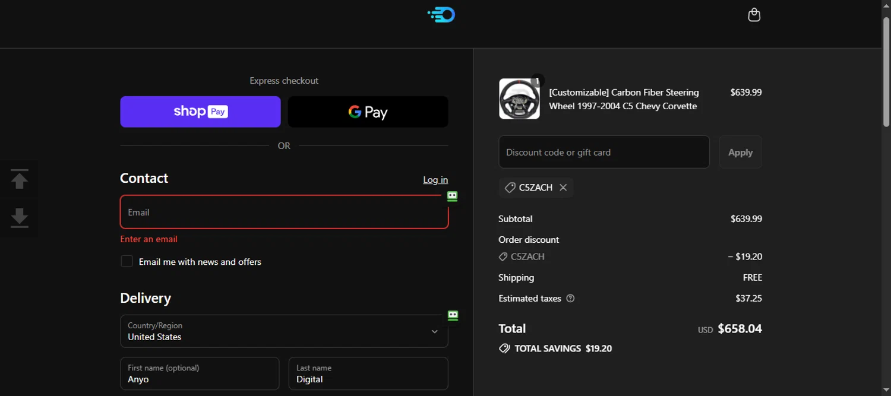Click the Last name field containing Digital
The image size is (891, 396).
point(368,373)
